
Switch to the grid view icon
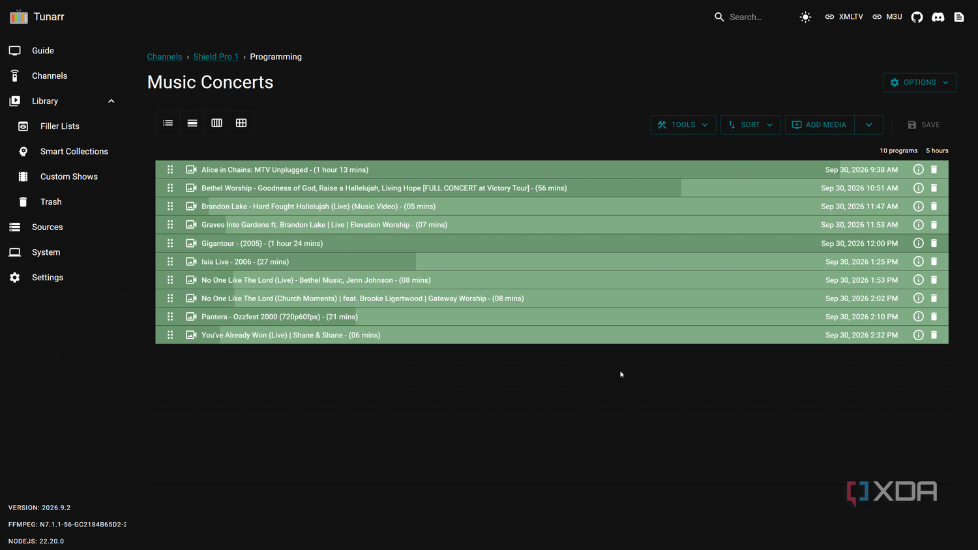pos(241,123)
